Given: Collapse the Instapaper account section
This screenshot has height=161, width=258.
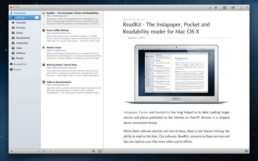Looking at the screenshot, I should click(x=19, y=13).
